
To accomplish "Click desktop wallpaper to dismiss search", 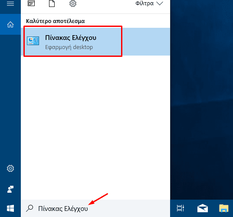I will (x=201, y=99).
